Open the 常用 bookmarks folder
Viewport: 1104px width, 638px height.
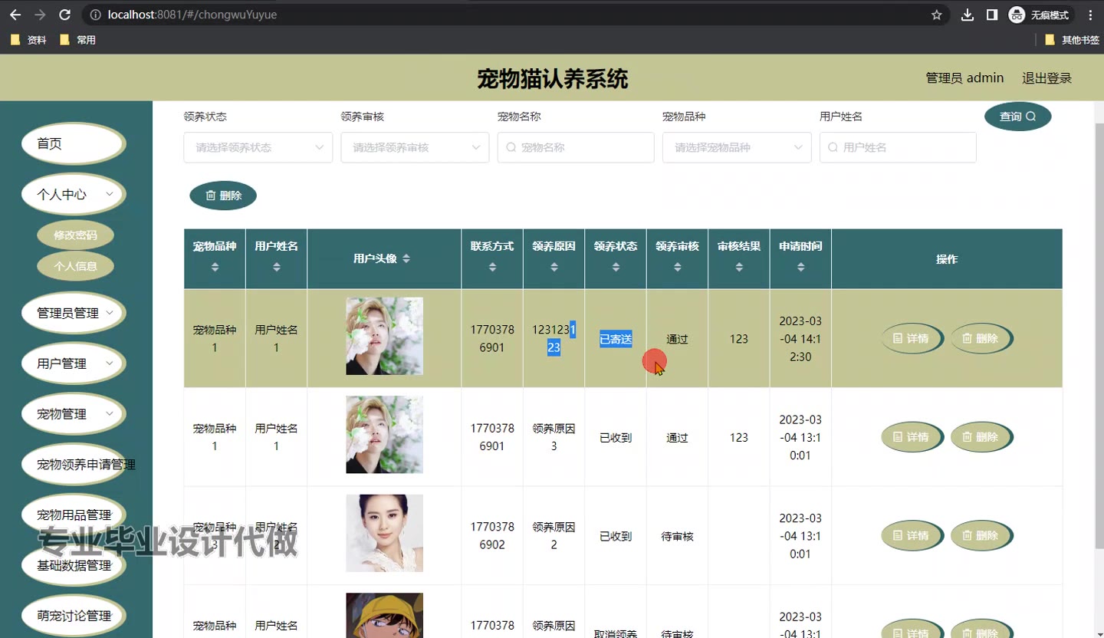click(x=77, y=40)
